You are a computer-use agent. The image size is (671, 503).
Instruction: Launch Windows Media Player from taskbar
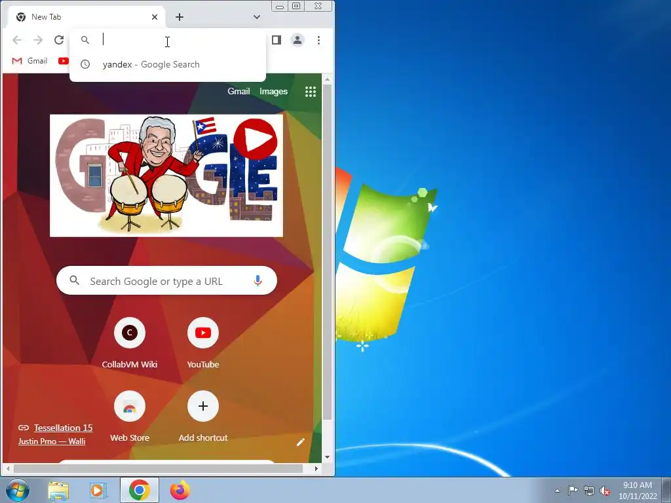[x=98, y=491]
